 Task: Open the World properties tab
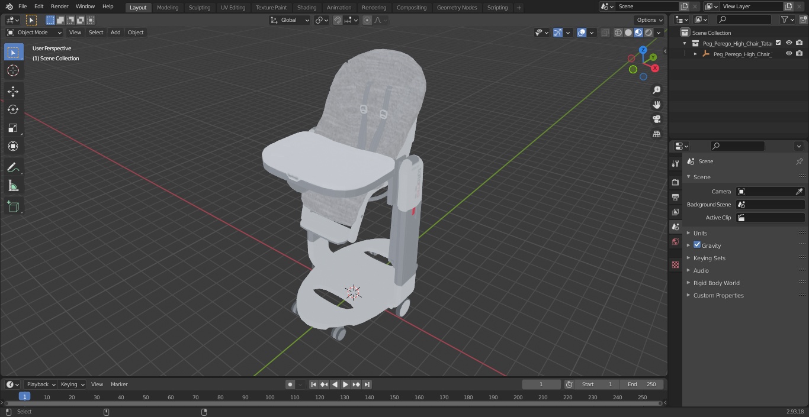pos(675,241)
